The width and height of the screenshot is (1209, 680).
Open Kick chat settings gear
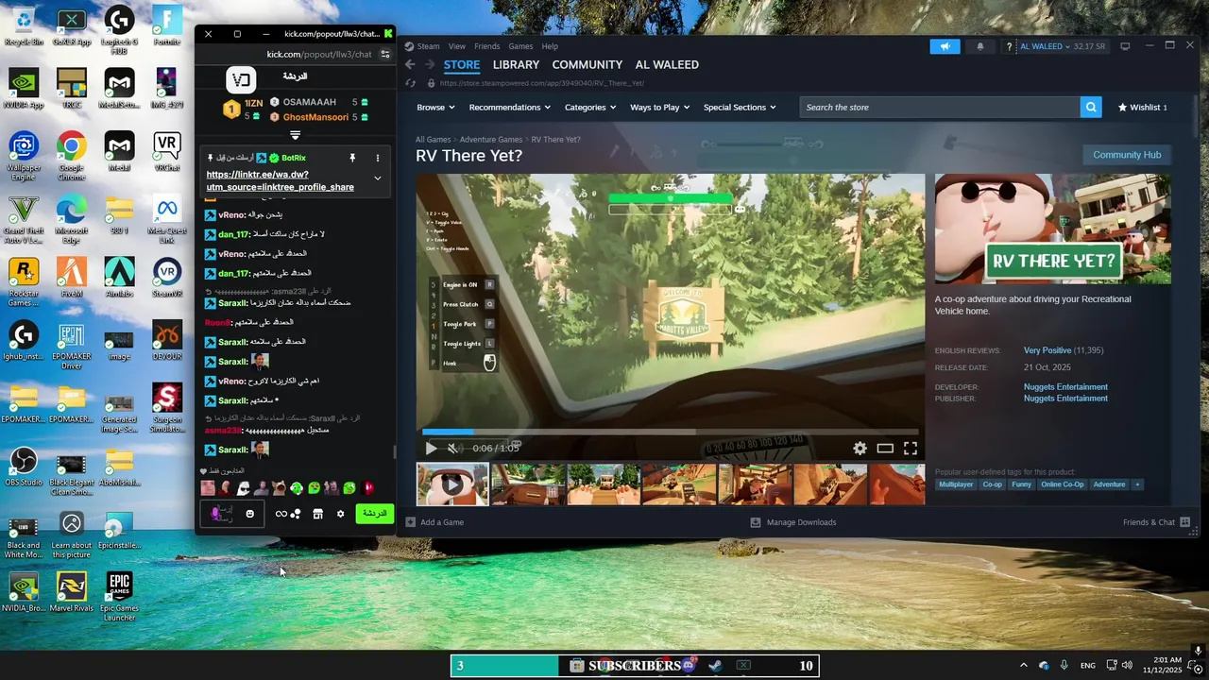(340, 514)
